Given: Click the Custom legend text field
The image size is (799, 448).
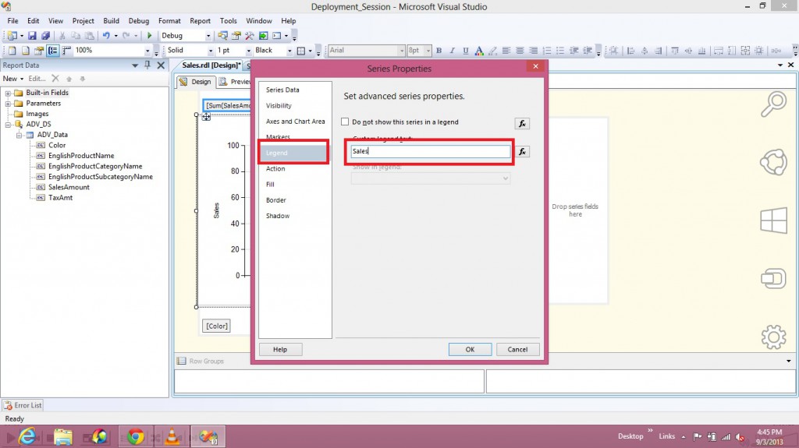Looking at the screenshot, I should click(430, 151).
